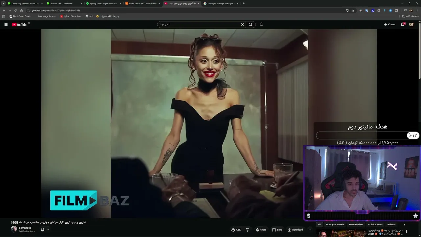Open the YouTube account avatar menu
Image resolution: width=421 pixels, height=237 pixels.
(411, 24)
